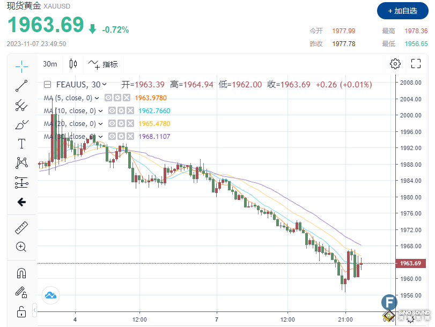The image size is (435, 327).
Task: Open chart settings gear icon
Action: [x=395, y=64]
